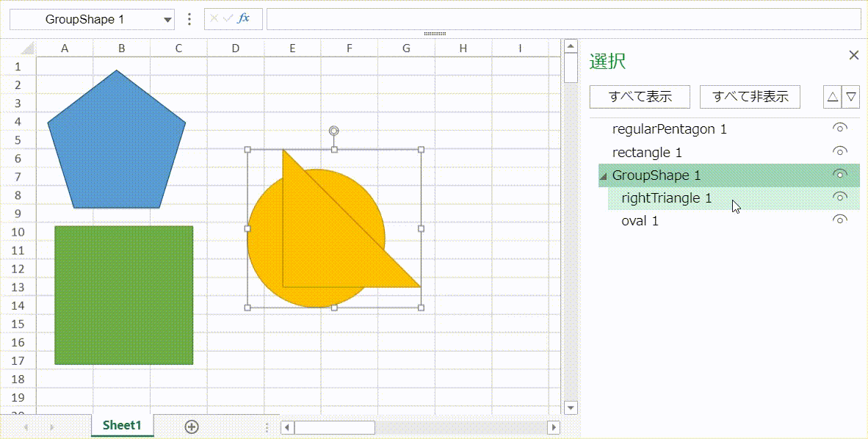The width and height of the screenshot is (868, 439).
Task: Click the three-dot formula bar options handle
Action: (x=189, y=19)
